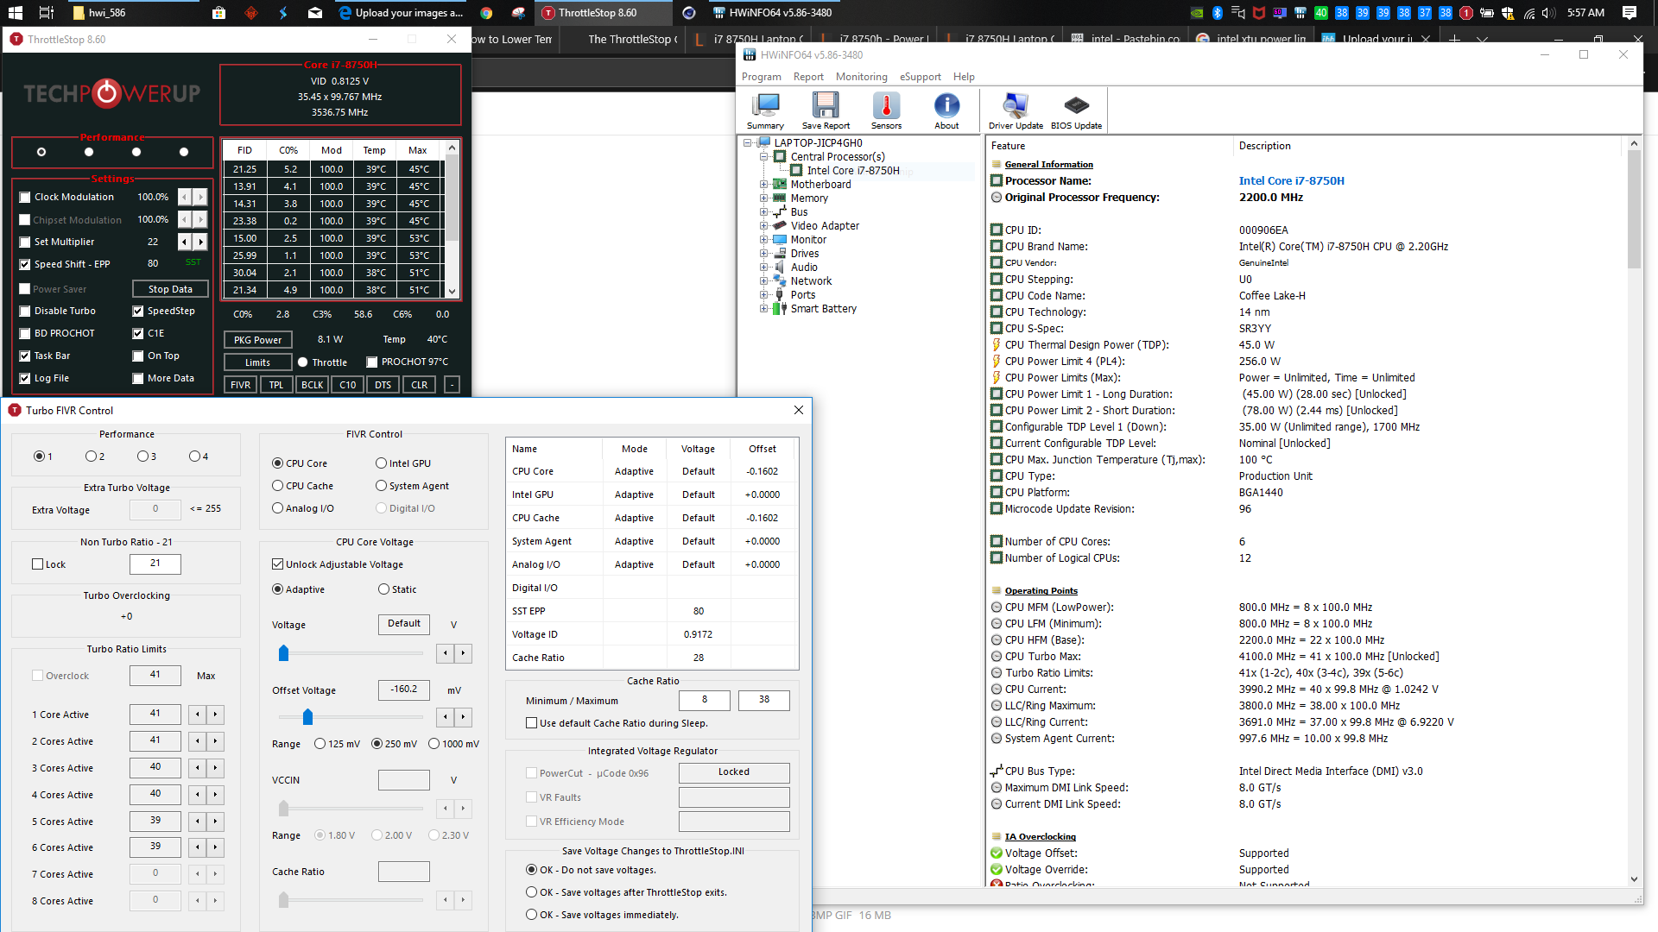Click the Stop Data button
The image size is (1658, 932).
pyautogui.click(x=170, y=289)
